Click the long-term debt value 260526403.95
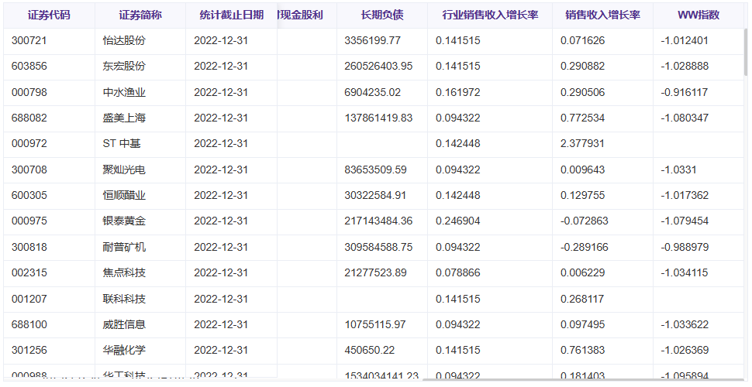 click(x=378, y=66)
